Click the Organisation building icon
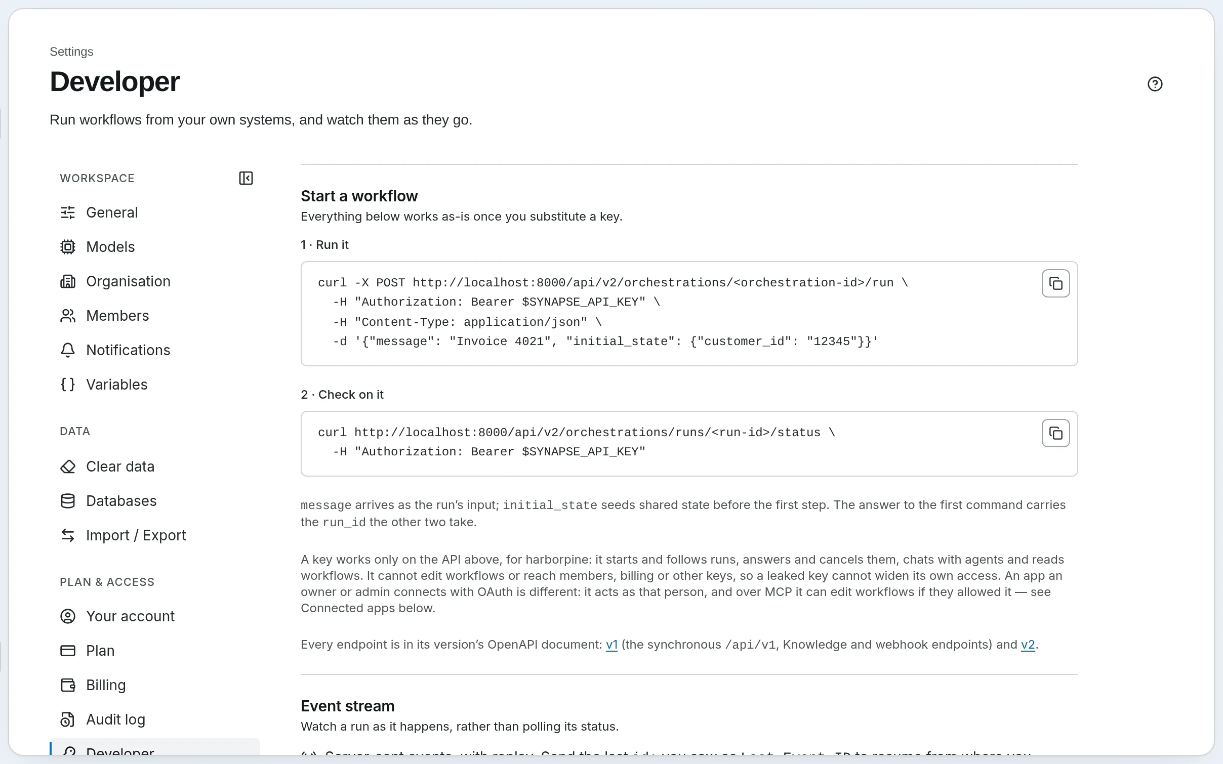 [x=68, y=281]
